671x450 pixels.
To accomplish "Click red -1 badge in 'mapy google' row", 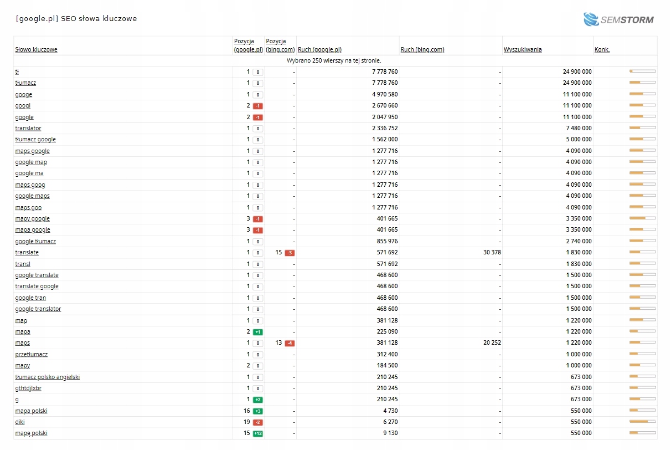I will 258,219.
